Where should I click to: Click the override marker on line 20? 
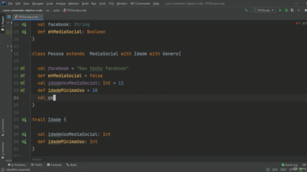[x=23, y=68]
